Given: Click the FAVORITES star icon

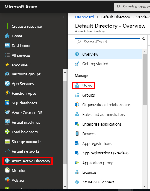Looking at the screenshot, I should 7,65.
